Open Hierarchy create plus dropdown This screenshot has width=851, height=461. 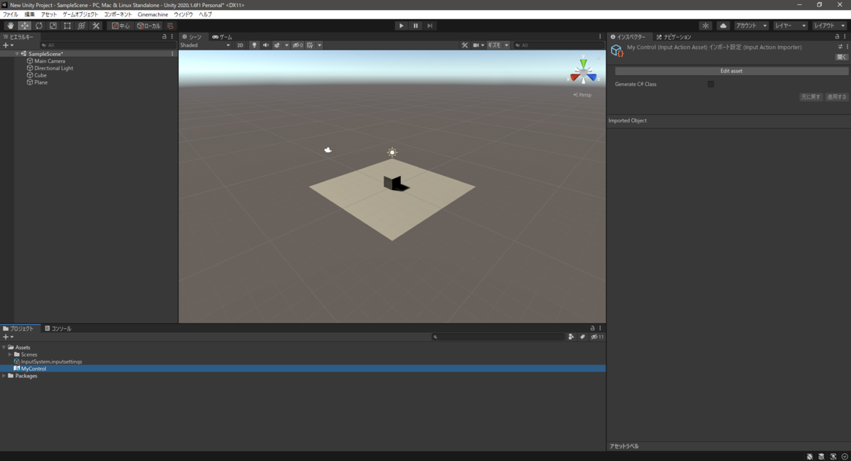pos(8,45)
